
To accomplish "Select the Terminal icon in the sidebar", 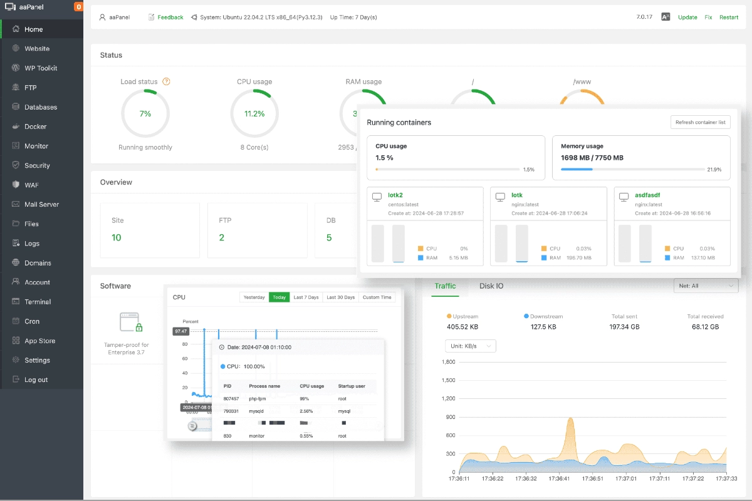I will [x=15, y=301].
